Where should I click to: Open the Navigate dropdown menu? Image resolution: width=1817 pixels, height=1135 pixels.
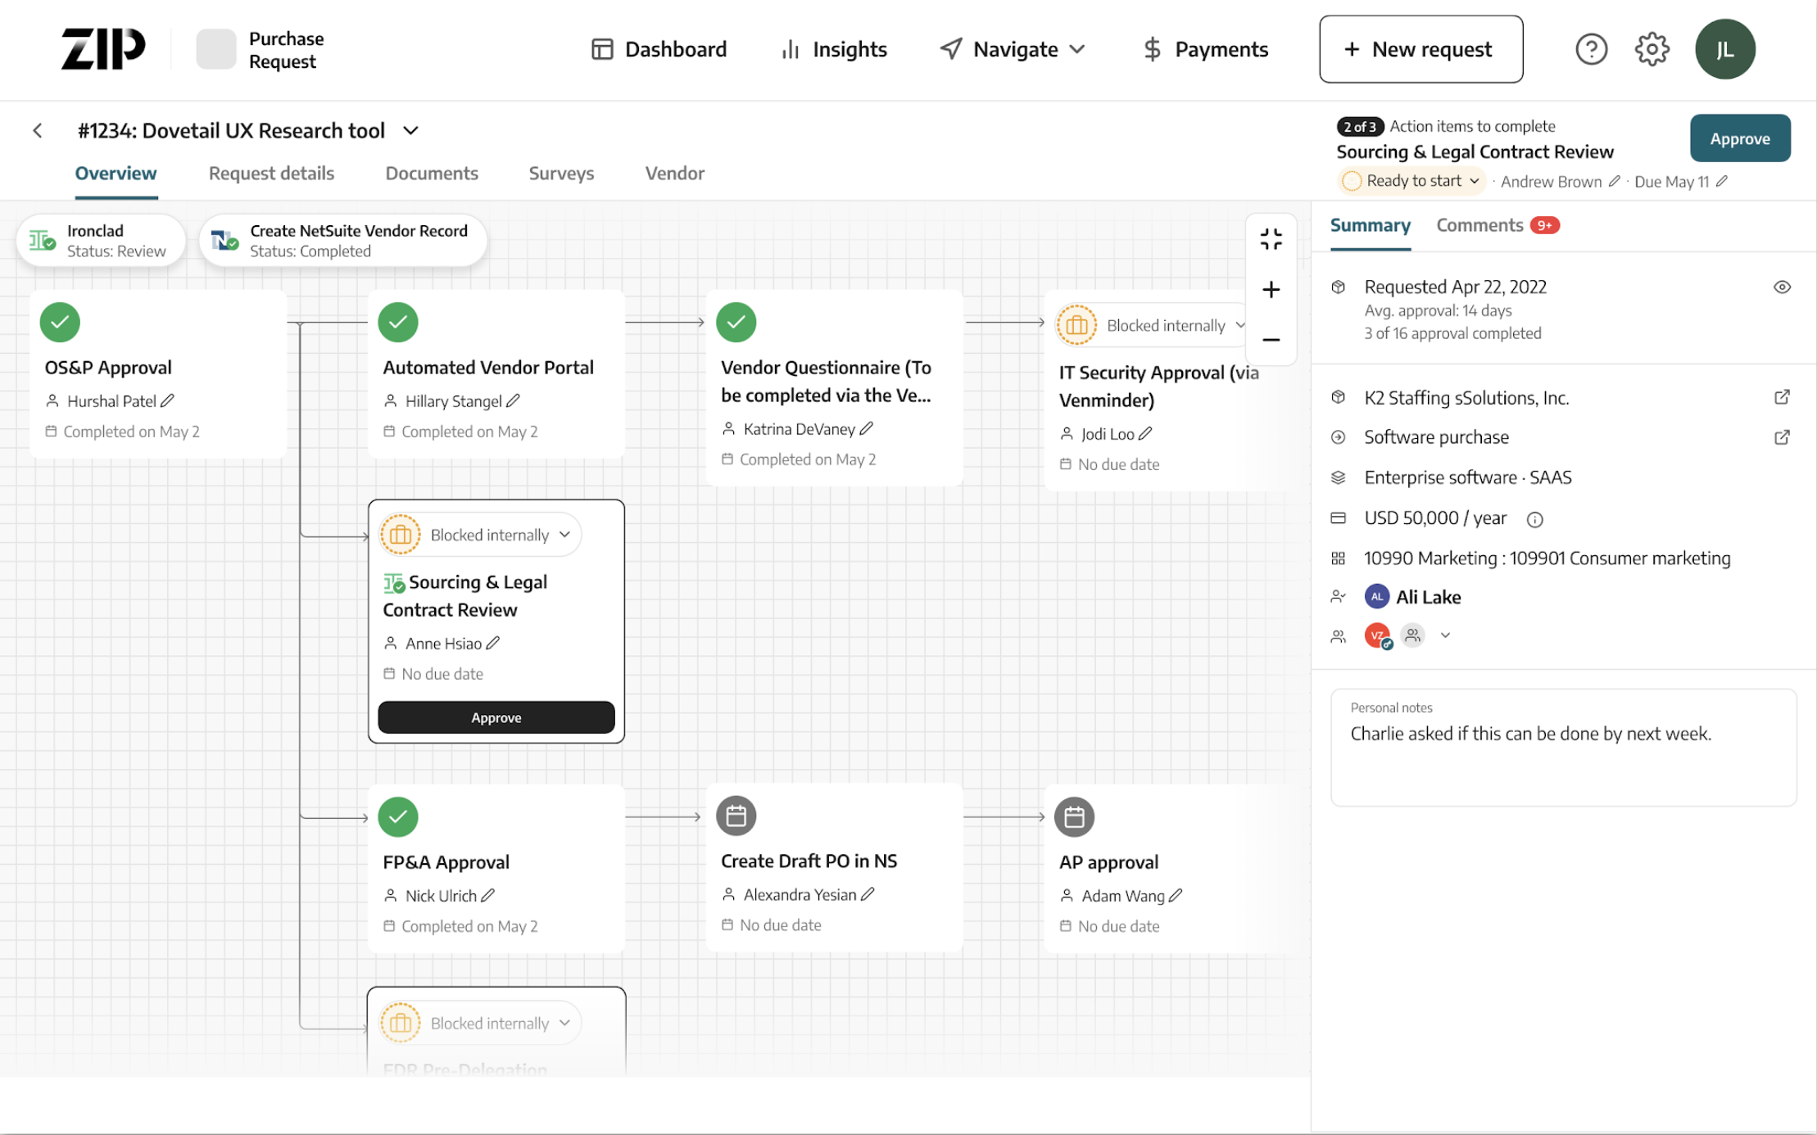[1013, 49]
